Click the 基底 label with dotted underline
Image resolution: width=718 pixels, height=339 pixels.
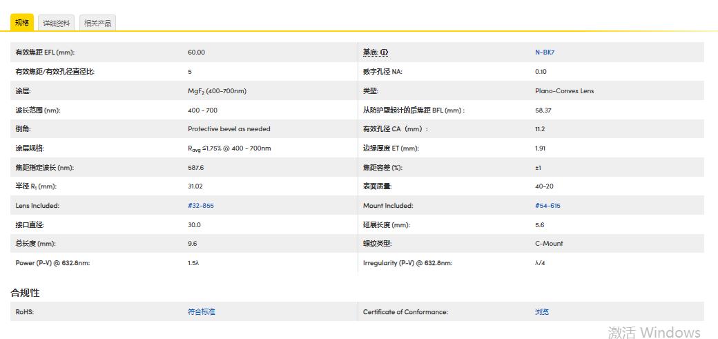click(x=370, y=52)
